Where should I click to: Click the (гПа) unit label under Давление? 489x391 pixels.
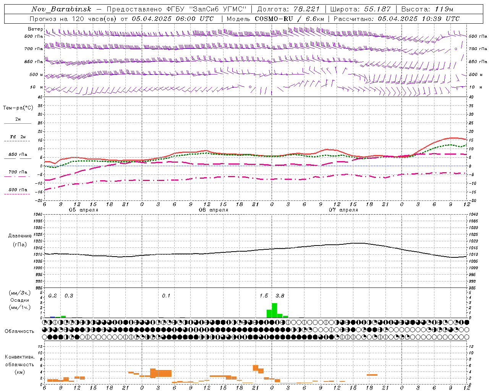click(20, 245)
